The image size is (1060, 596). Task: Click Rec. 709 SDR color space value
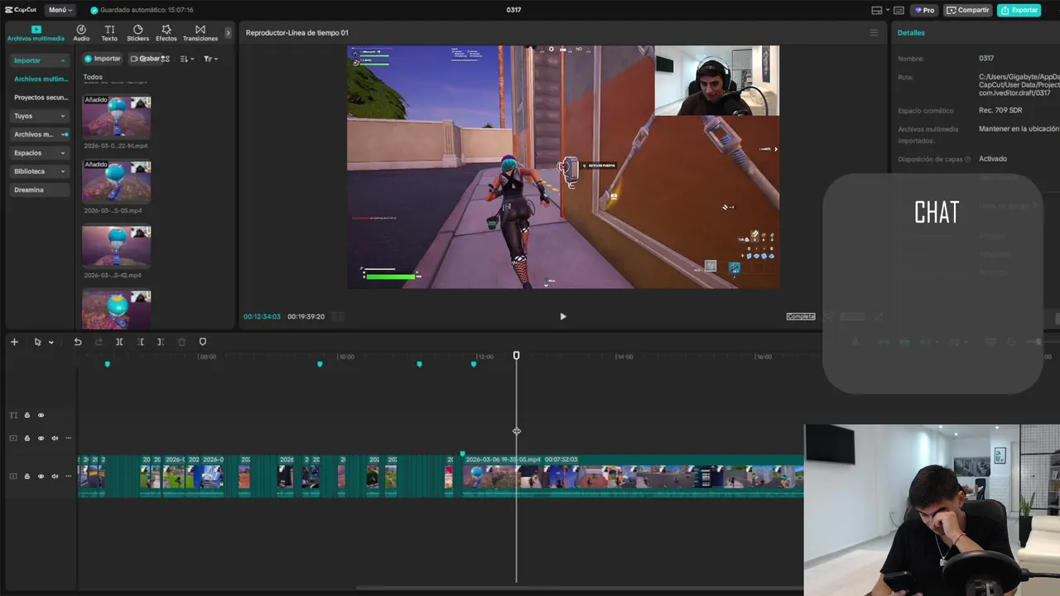coord(1000,110)
